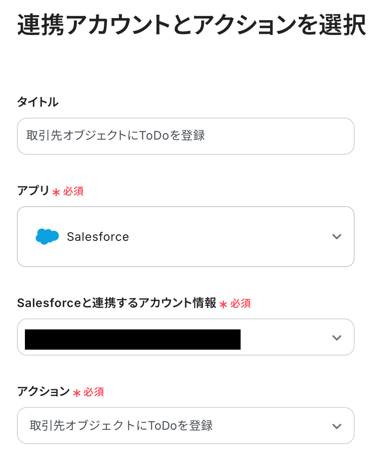Click the 連携アカウントとアクションを選択 page heading

point(191,26)
